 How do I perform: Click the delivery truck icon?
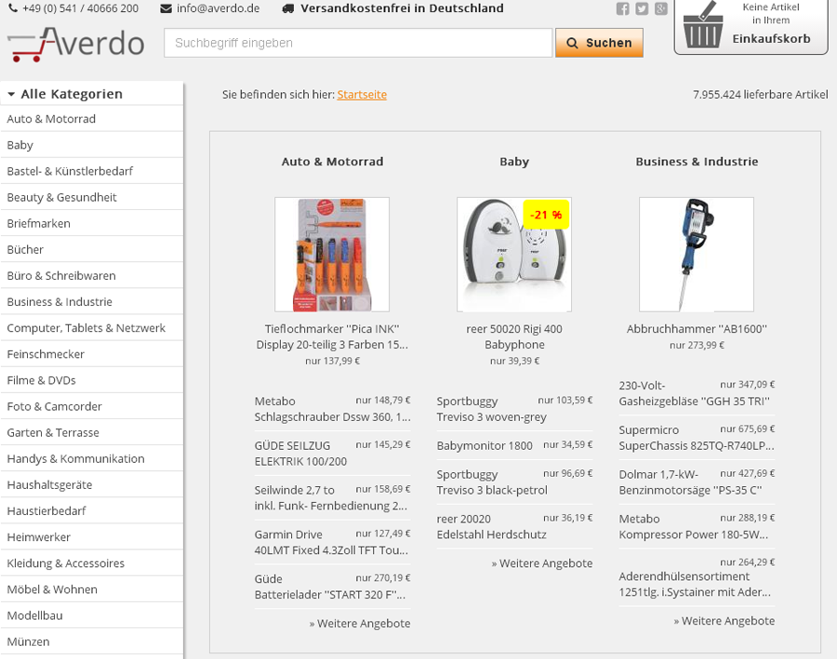click(x=287, y=8)
